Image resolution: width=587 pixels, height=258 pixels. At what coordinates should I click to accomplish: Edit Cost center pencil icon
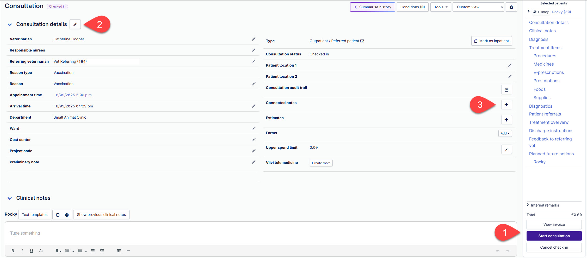(x=254, y=140)
